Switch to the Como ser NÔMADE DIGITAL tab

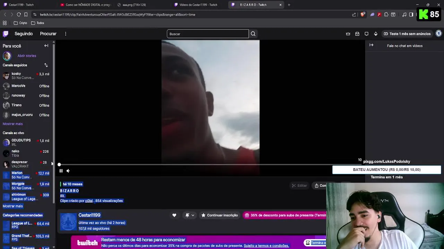tap(85, 5)
